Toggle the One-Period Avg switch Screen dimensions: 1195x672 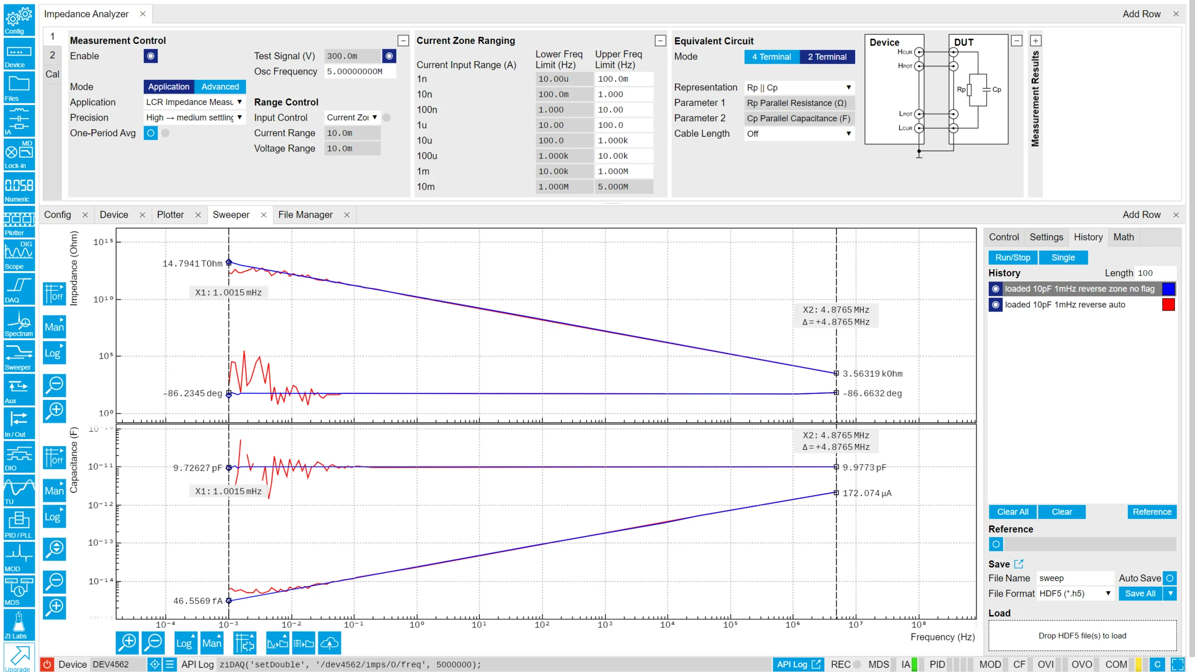pos(151,133)
